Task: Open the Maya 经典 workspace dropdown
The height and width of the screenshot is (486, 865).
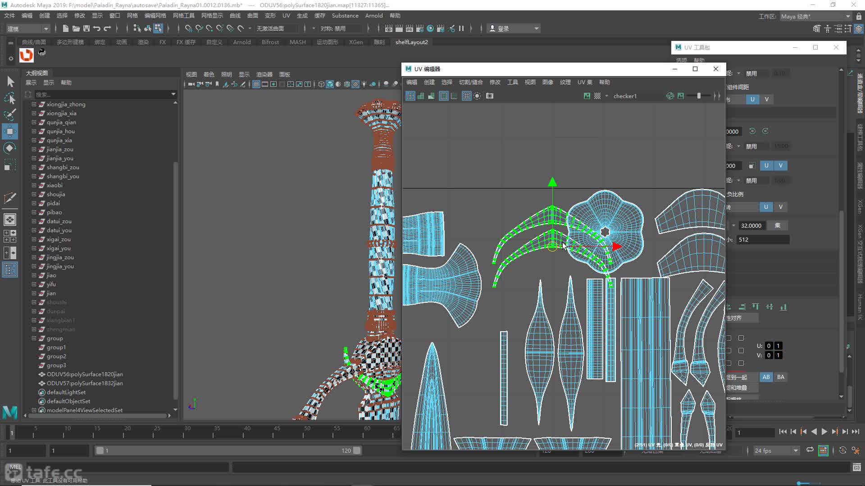Action: [815, 16]
